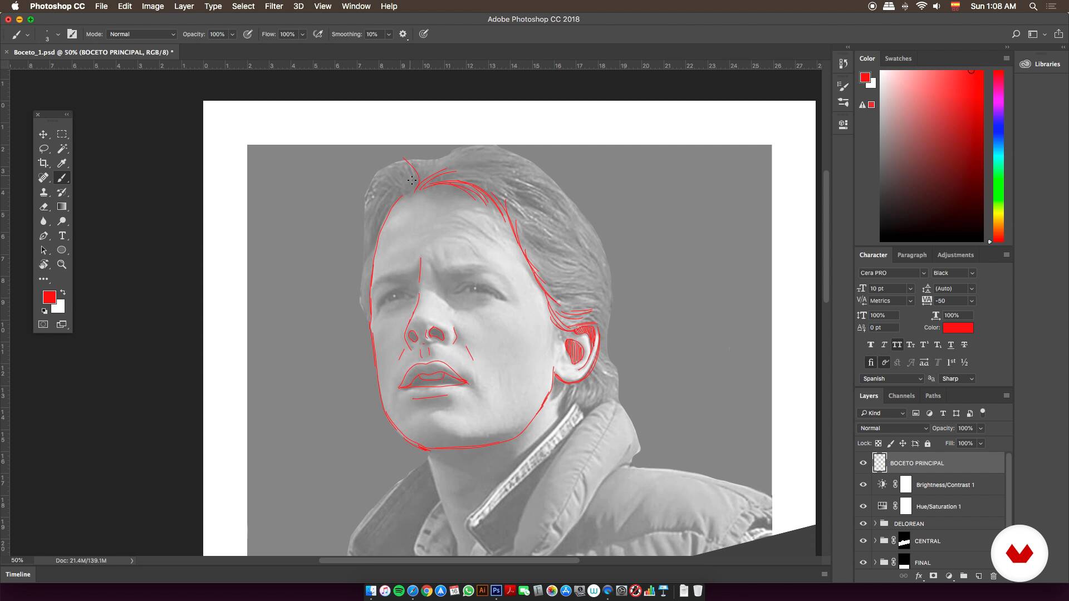Viewport: 1069px width, 601px height.
Task: Select the Zoom tool
Action: [62, 264]
